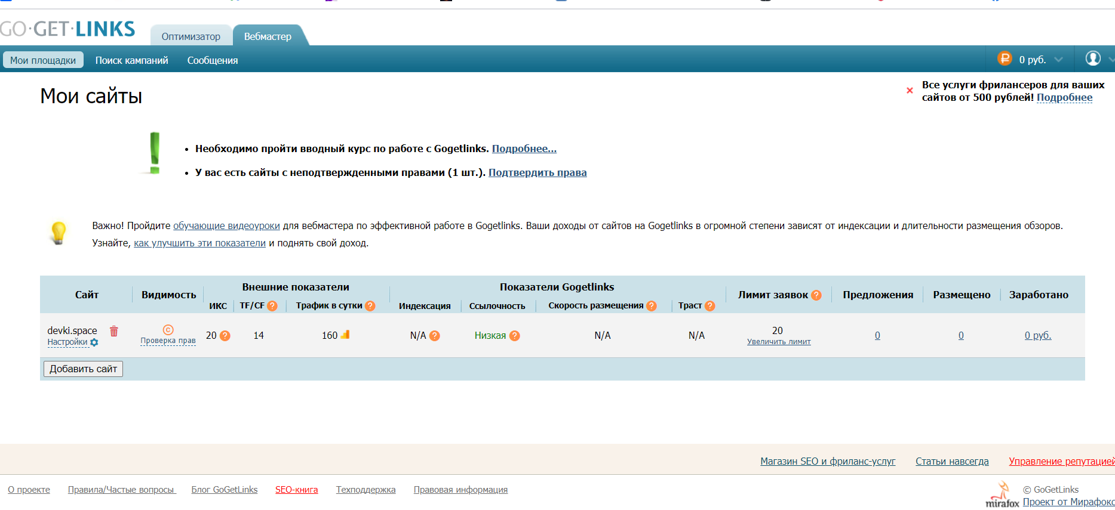Viewport: 1115px width, 510px height.
Task: Open Правила/Частые вопросы footer link
Action: point(122,490)
